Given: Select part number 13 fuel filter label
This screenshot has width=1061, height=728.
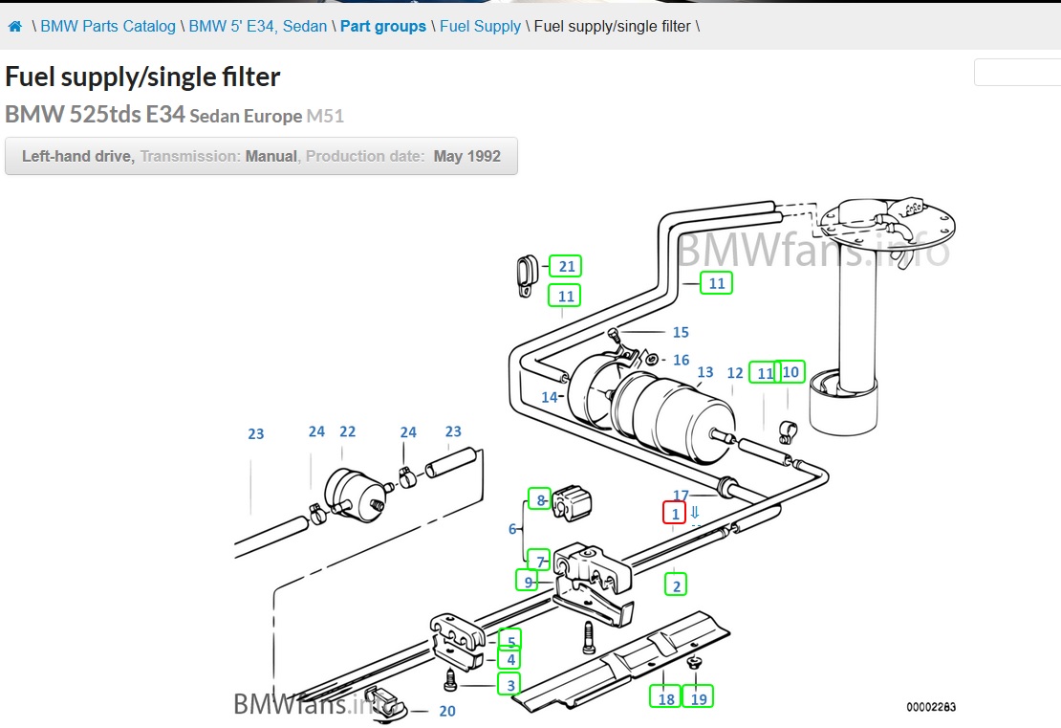Looking at the screenshot, I should pyautogui.click(x=705, y=373).
